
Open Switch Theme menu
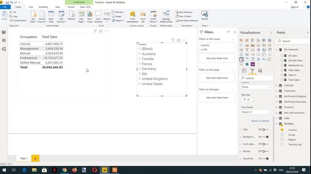pos(153,17)
